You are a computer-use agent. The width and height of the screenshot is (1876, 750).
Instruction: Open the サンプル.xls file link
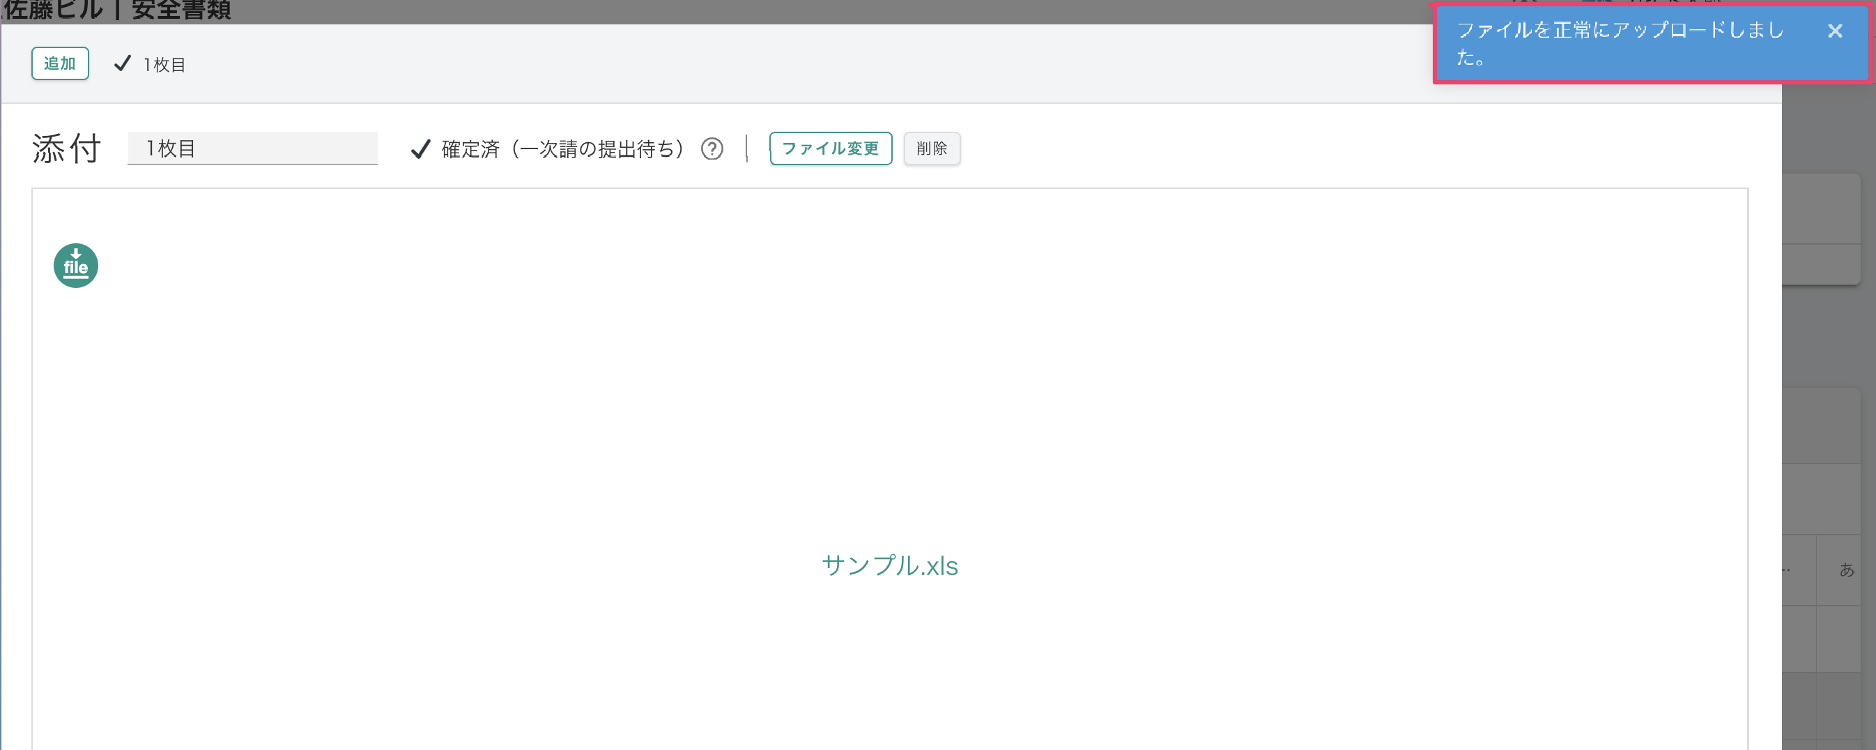[x=889, y=566]
